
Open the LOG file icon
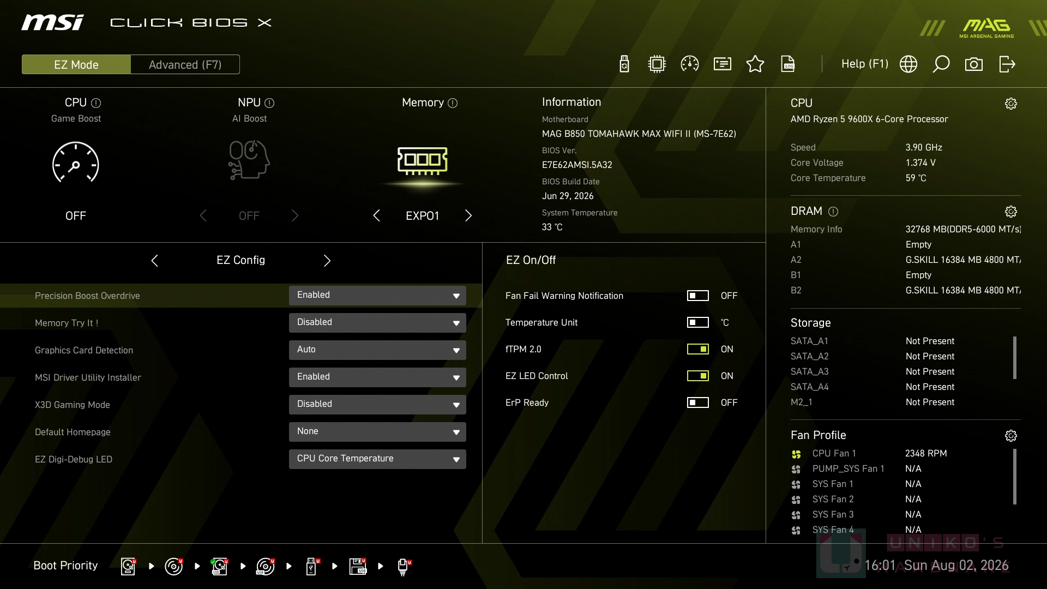[x=788, y=64]
